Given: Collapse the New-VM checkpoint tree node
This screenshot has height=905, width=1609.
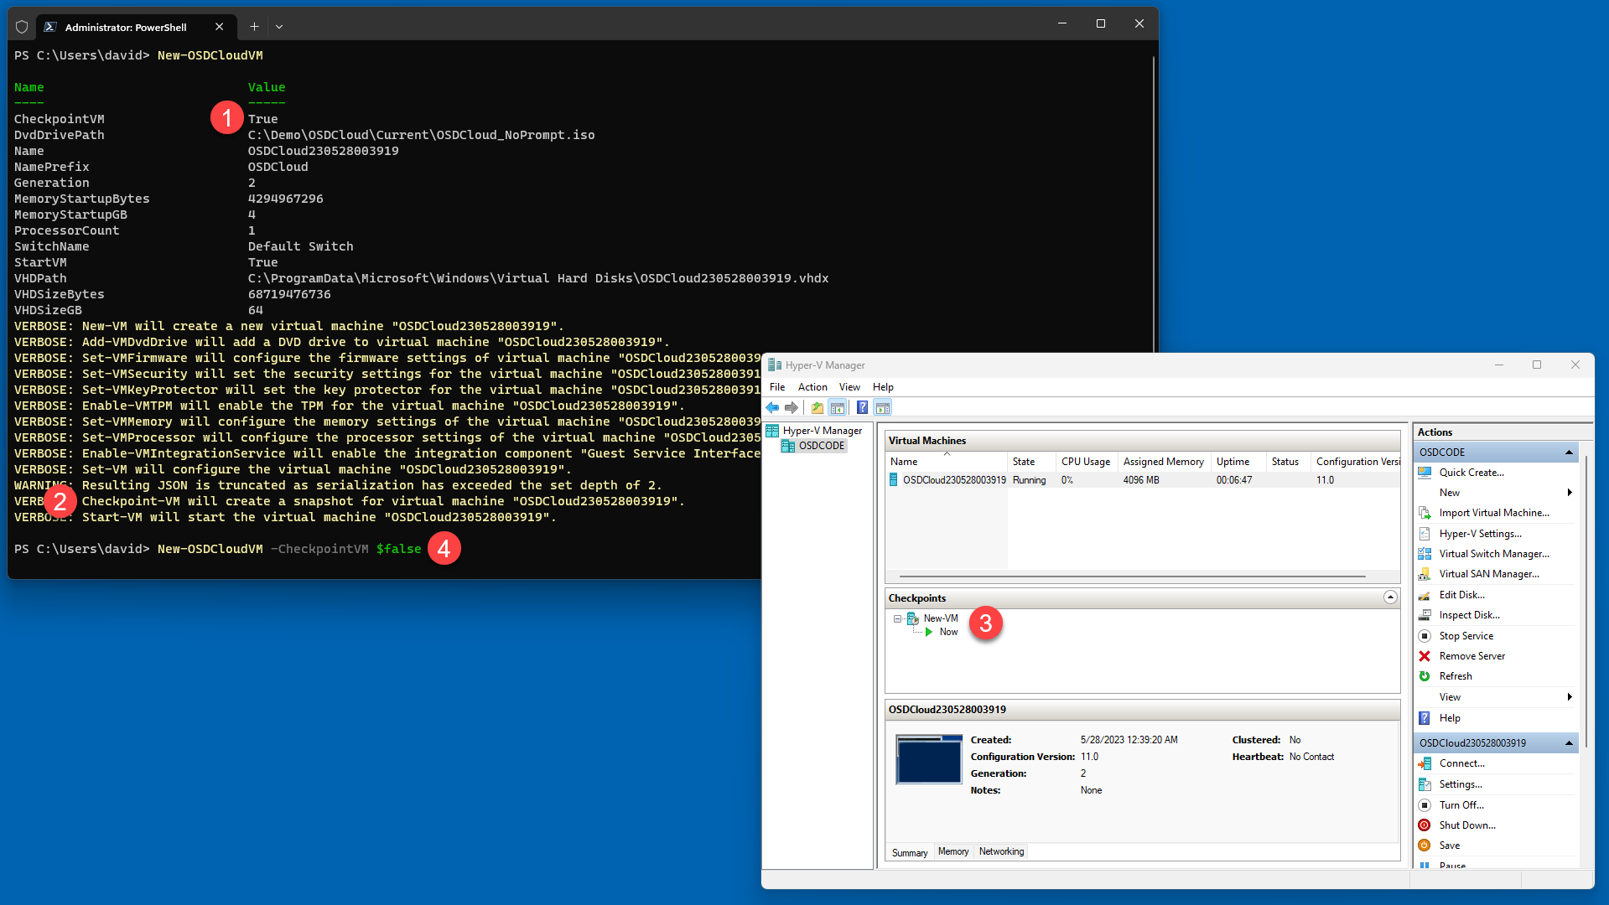Looking at the screenshot, I should [x=897, y=619].
